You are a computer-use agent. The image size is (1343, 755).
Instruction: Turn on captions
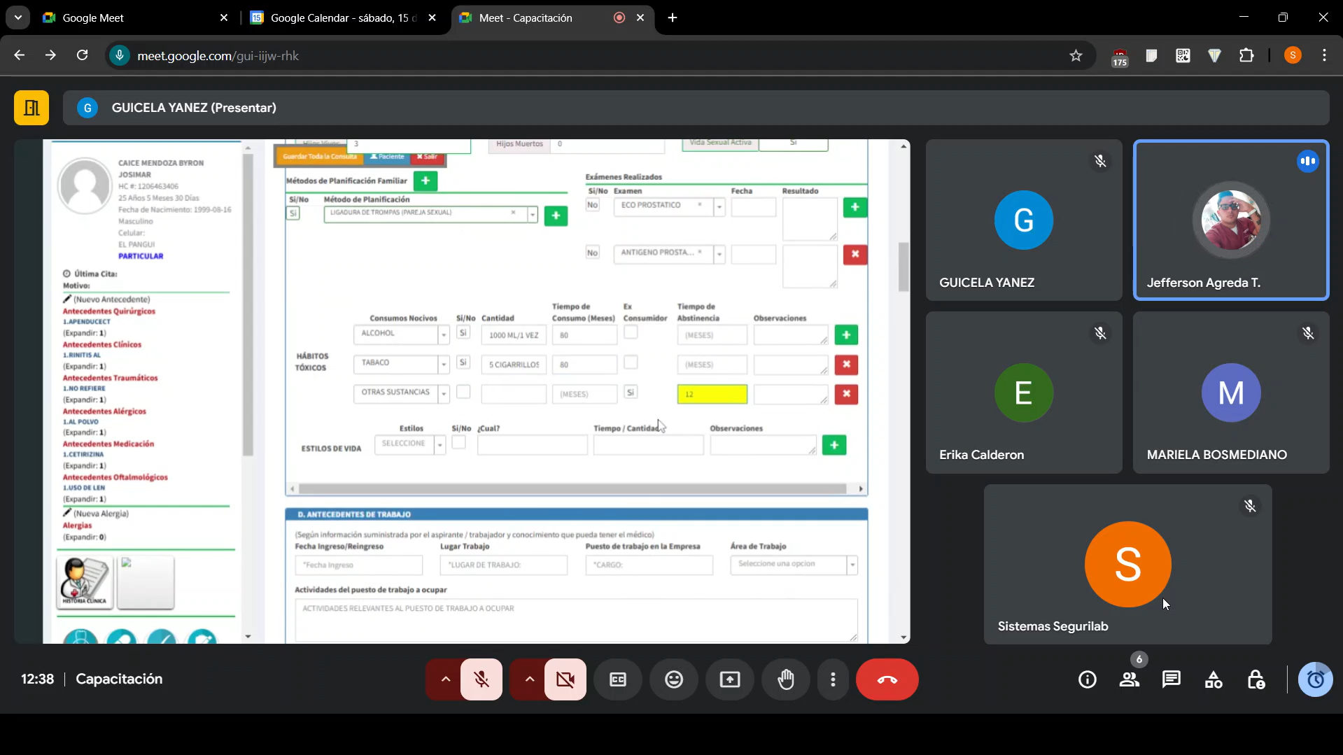tap(618, 679)
